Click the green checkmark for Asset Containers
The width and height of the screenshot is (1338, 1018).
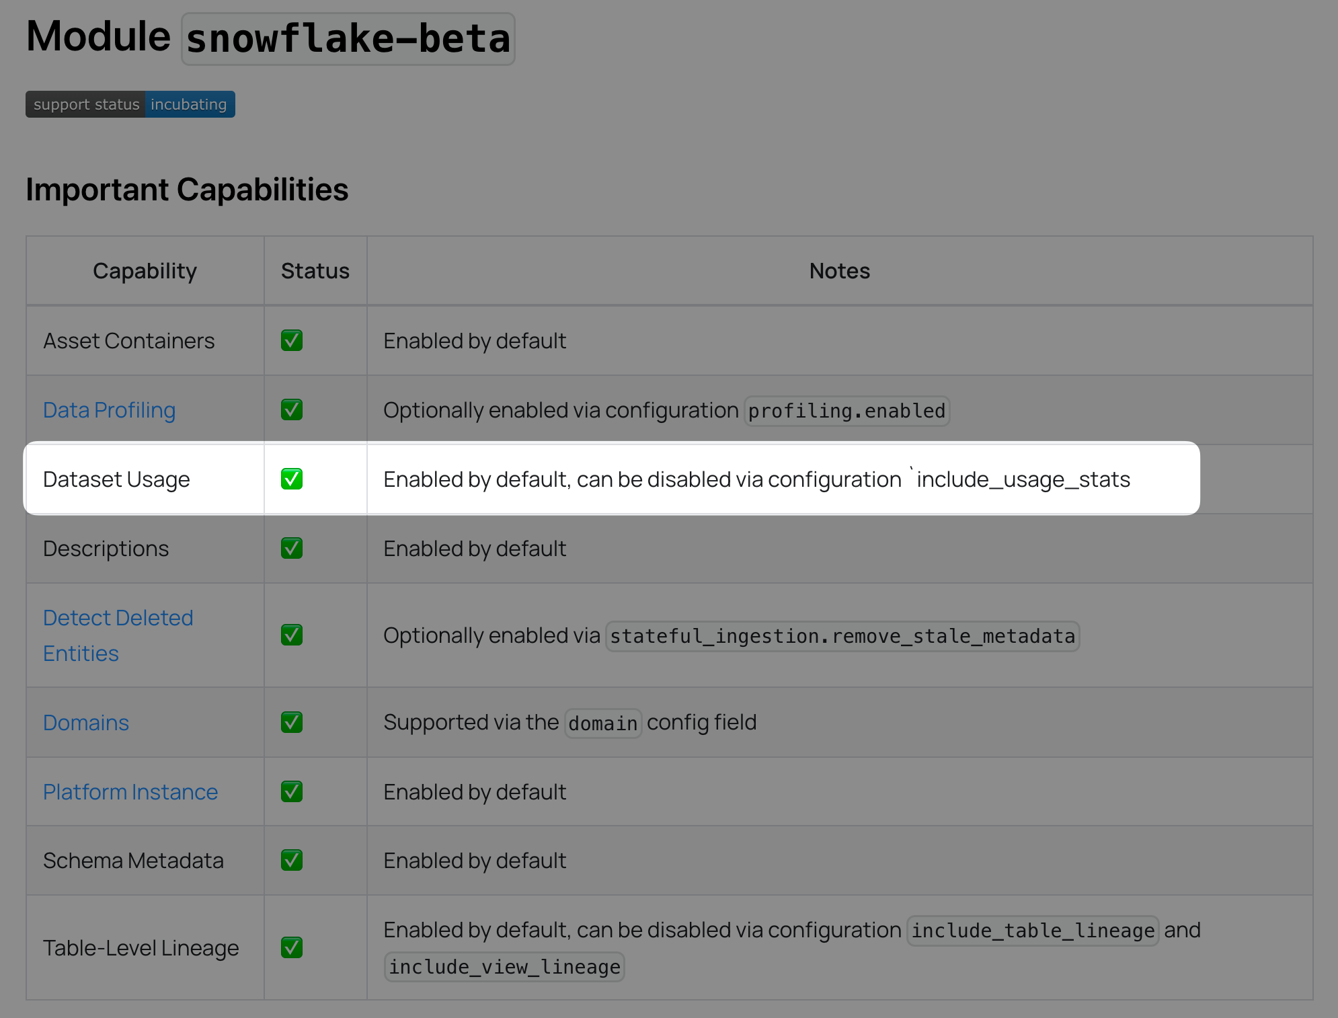click(x=291, y=340)
